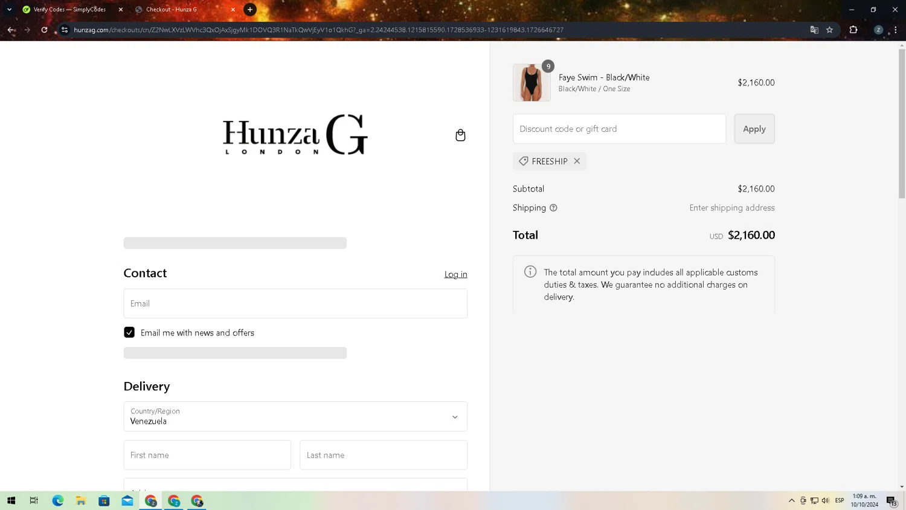This screenshot has height=510, width=906.
Task: Open Microsoft Store from taskbar
Action: coord(104,500)
